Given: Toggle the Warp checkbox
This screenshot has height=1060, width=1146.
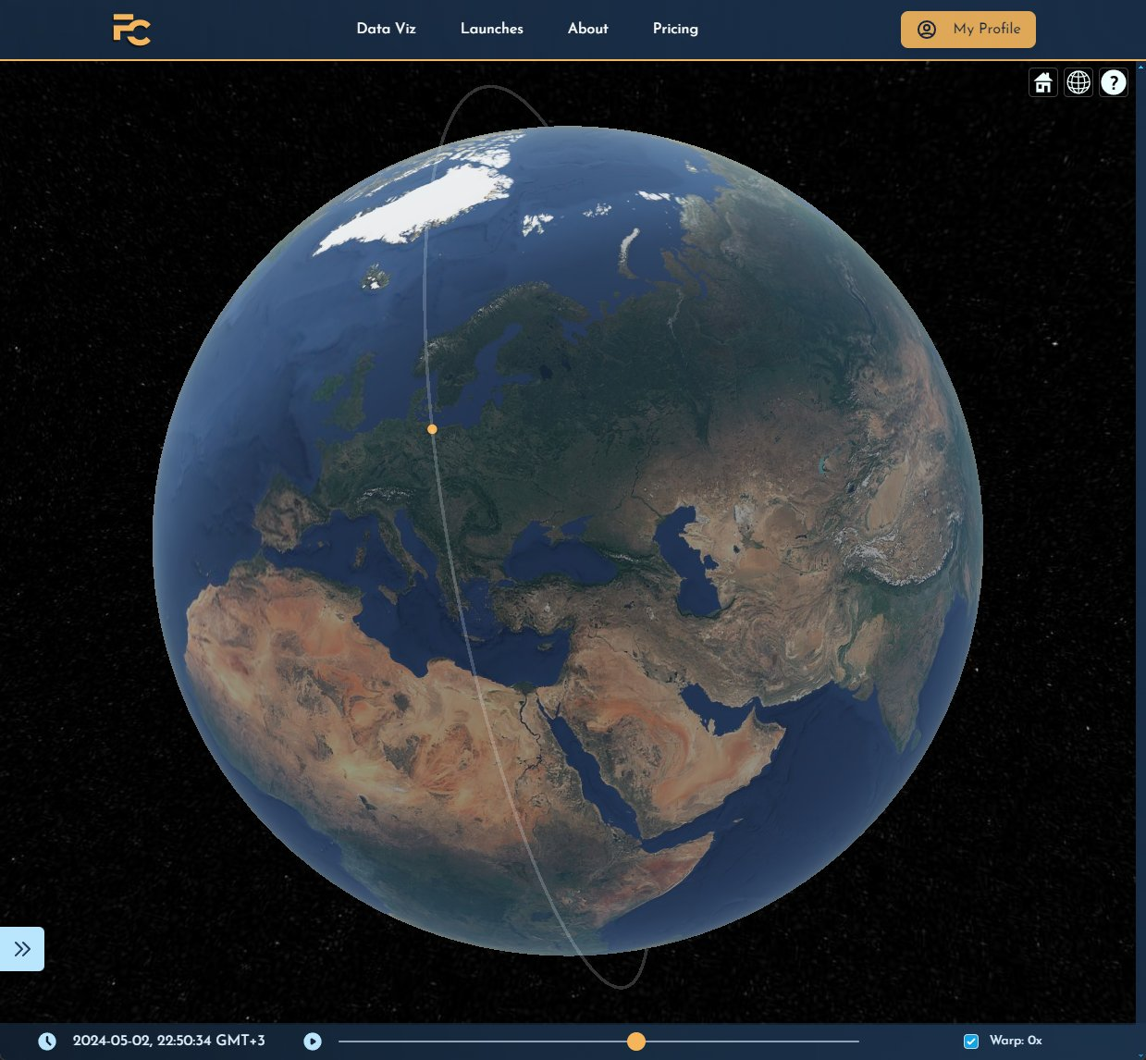Looking at the screenshot, I should [x=971, y=1042].
